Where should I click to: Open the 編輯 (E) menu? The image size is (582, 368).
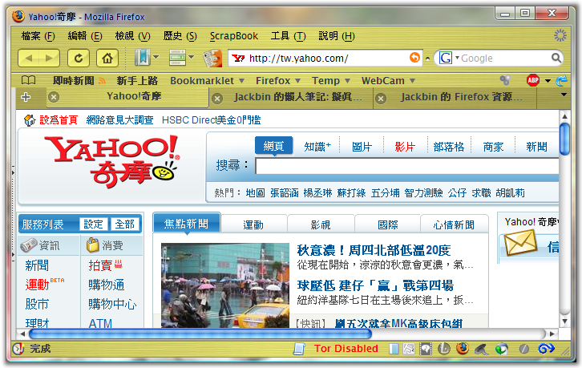pos(85,36)
